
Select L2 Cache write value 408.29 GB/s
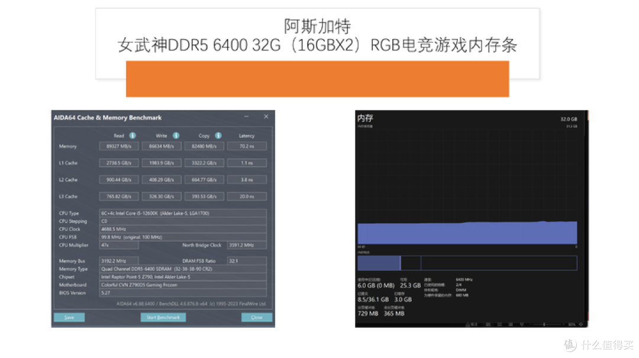(x=162, y=179)
